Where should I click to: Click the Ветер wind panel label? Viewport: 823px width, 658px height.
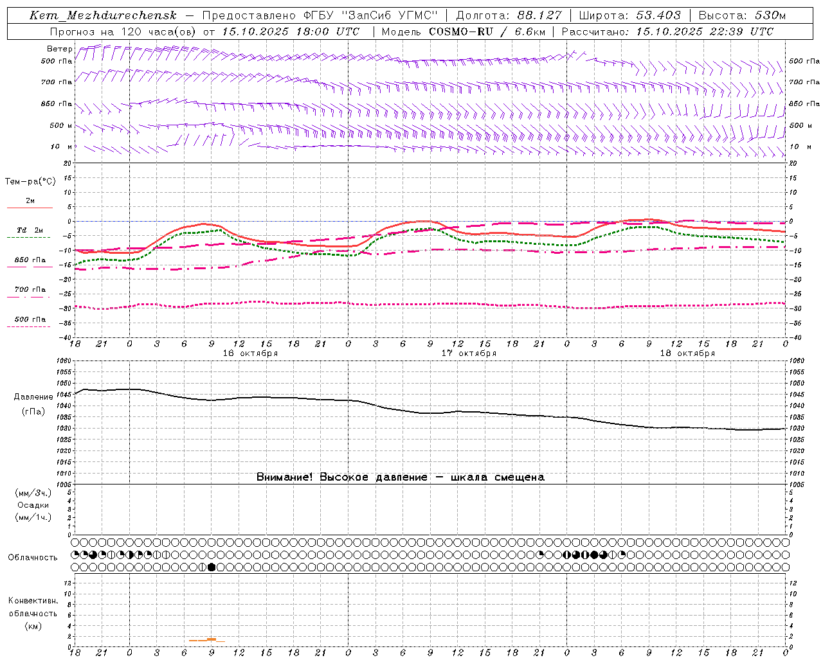[x=59, y=49]
